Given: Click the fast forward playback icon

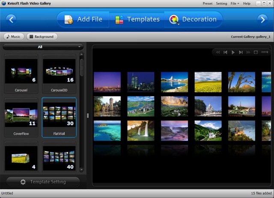Looking at the screenshot, I should click(x=248, y=52).
